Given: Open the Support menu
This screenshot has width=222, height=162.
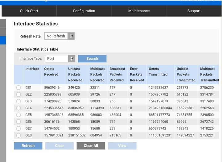Looking at the screenshot, I should click(x=194, y=11).
